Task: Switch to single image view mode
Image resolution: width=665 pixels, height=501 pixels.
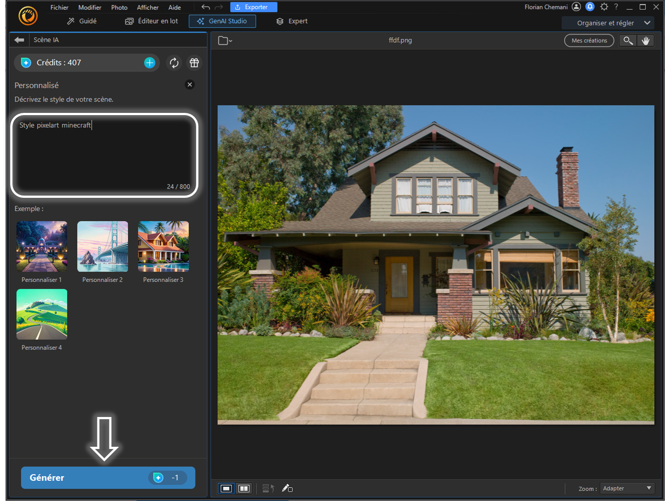Action: [226, 489]
